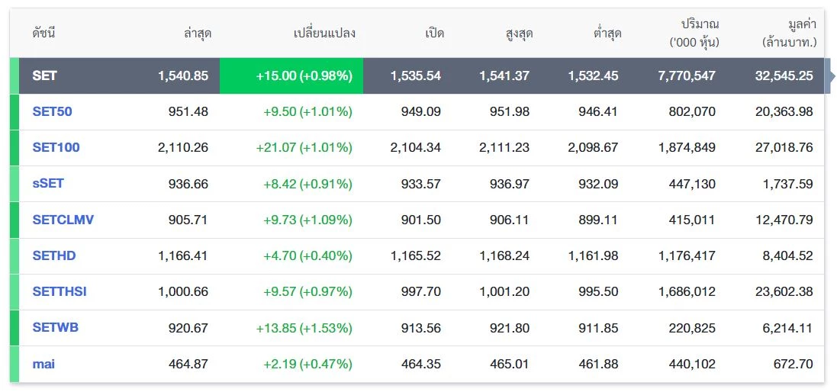
Task: Sort by the ล่าสุด column header
Action: click(x=198, y=33)
